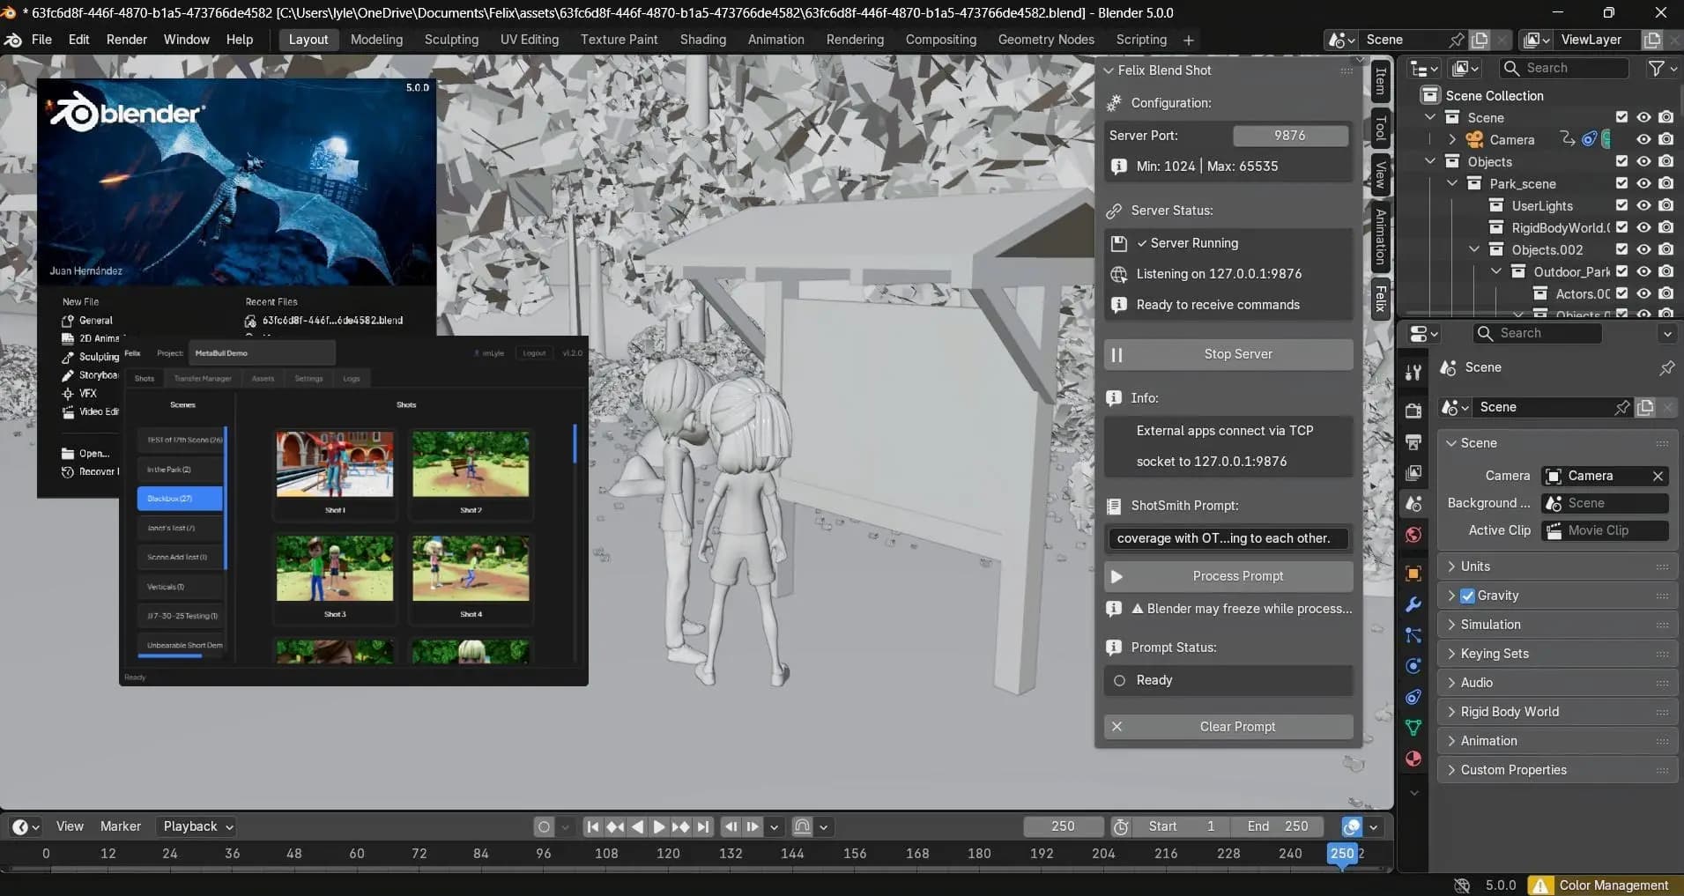This screenshot has width=1684, height=896.
Task: Uncheck the Gravity checkbox
Action: 1467,596
